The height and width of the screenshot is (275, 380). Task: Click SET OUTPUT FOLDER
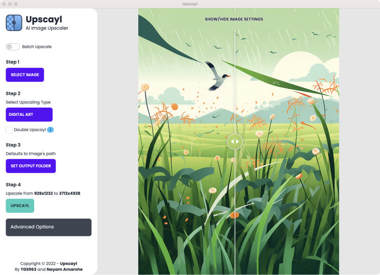click(30, 166)
